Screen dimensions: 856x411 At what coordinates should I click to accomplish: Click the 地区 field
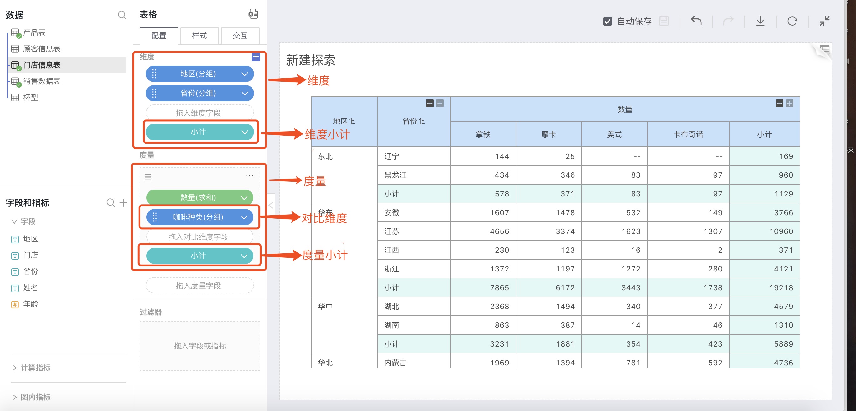[x=30, y=239]
